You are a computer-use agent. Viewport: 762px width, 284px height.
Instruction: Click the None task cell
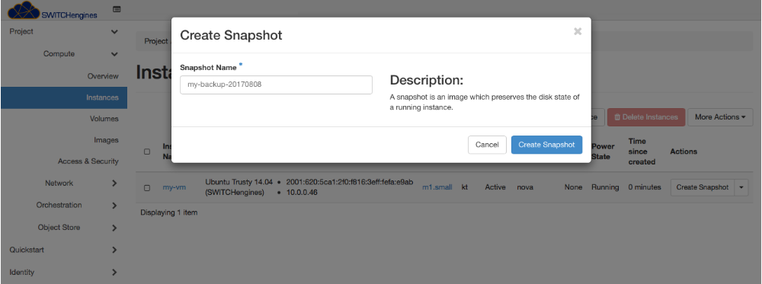tap(573, 187)
